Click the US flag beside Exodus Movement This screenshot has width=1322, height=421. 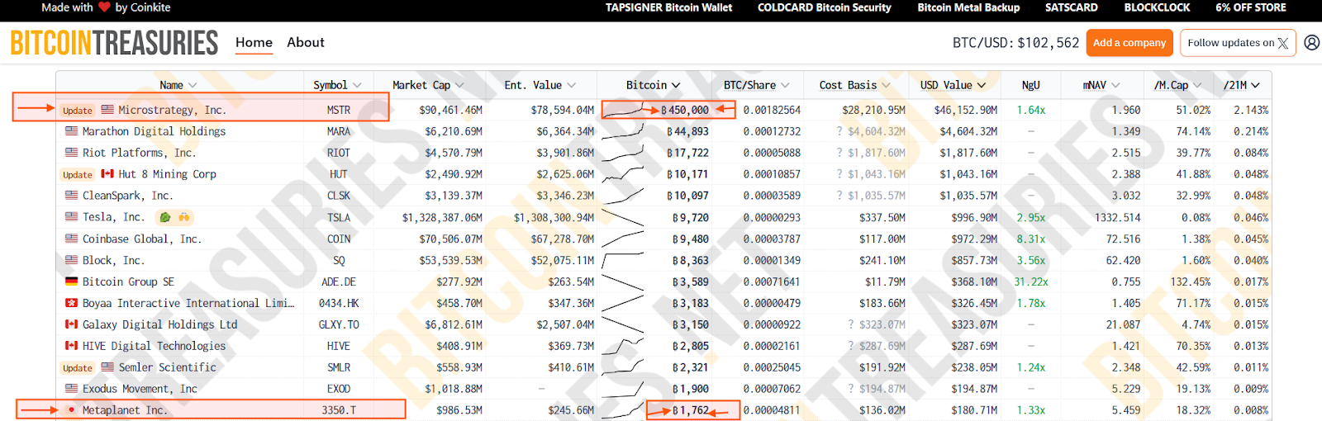[x=72, y=389]
